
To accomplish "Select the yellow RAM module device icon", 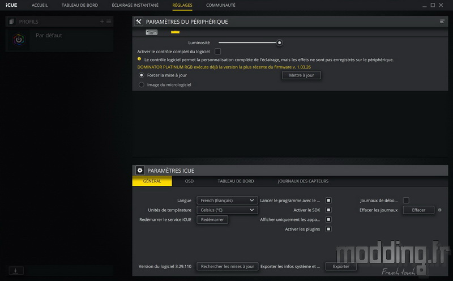I will [175, 32].
